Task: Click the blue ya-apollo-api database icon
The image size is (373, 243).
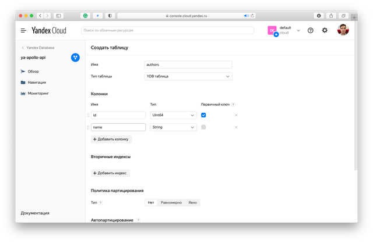Action: [x=75, y=57]
